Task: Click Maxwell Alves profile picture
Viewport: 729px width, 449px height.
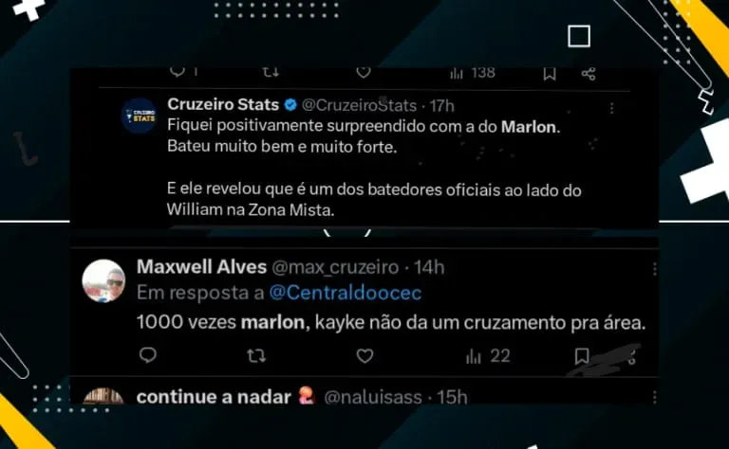Action: click(103, 280)
